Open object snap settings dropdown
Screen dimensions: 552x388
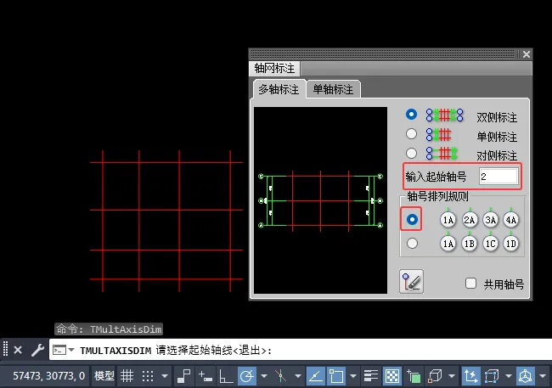tap(353, 376)
